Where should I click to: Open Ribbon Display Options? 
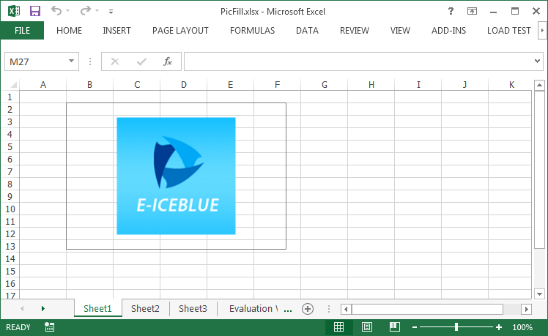[x=472, y=11]
